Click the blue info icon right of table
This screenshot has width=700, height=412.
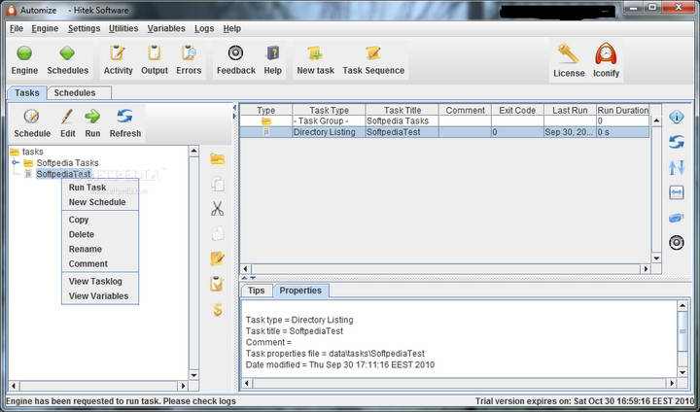pyautogui.click(x=677, y=118)
